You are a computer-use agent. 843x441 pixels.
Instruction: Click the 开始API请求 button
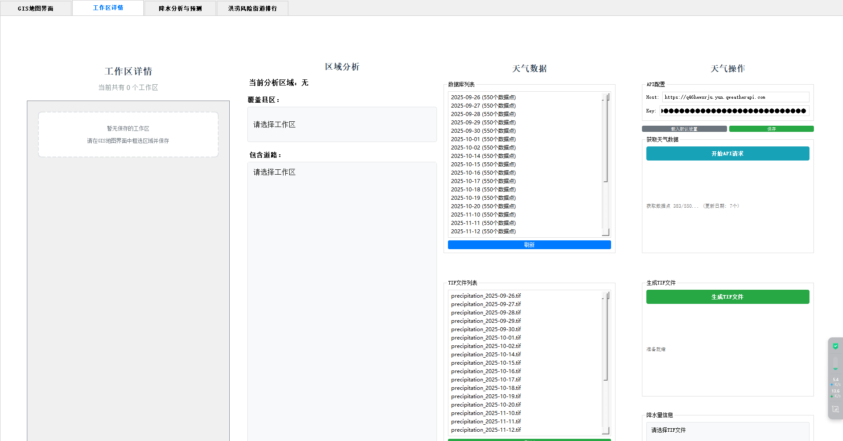click(727, 153)
